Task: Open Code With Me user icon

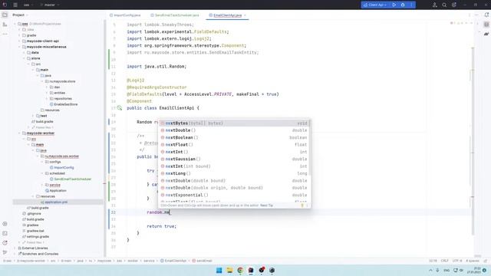Action: 435,5
